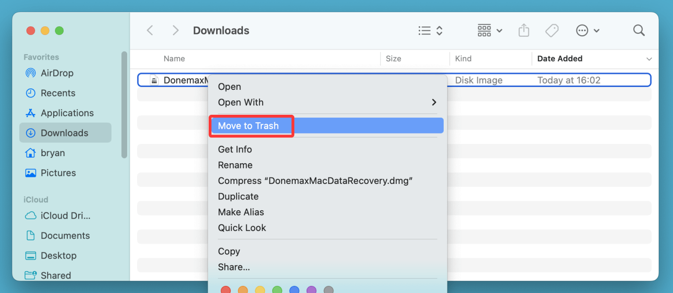Start a search with the magnifying glass
This screenshot has width=673, height=293.
639,30
